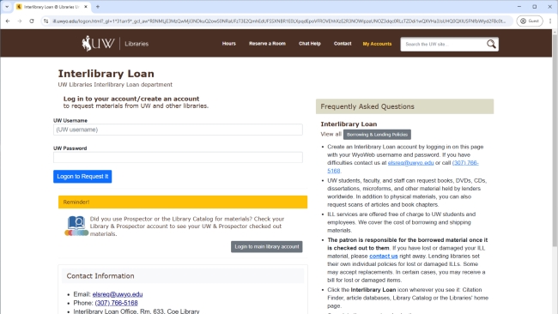Screen dimensions: 558x314
Task: Expand the tab search dropdown arrow
Action: click(x=7, y=6)
